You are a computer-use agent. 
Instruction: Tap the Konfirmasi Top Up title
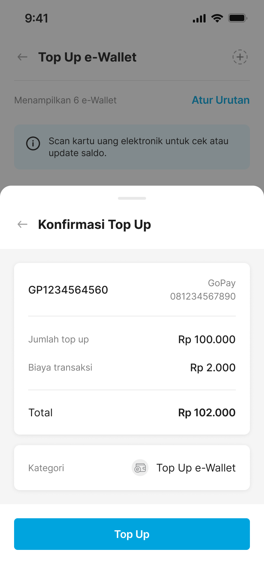click(x=94, y=224)
